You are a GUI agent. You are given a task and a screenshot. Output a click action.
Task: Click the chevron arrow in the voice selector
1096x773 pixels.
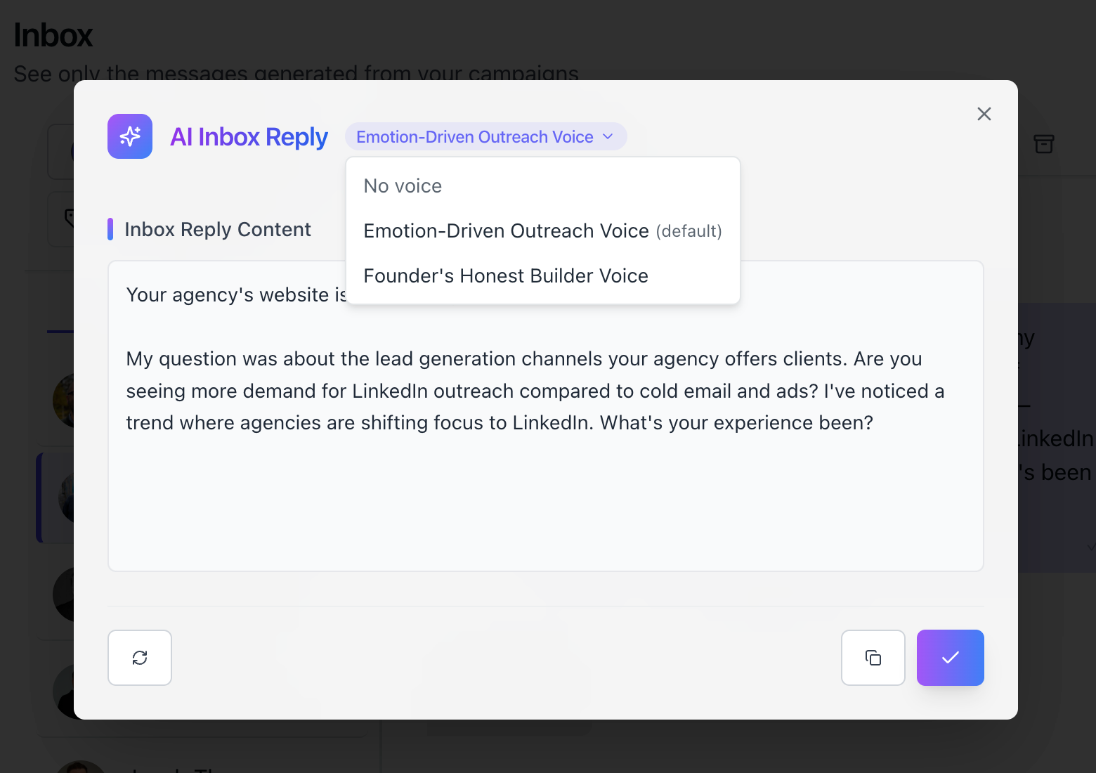608,137
